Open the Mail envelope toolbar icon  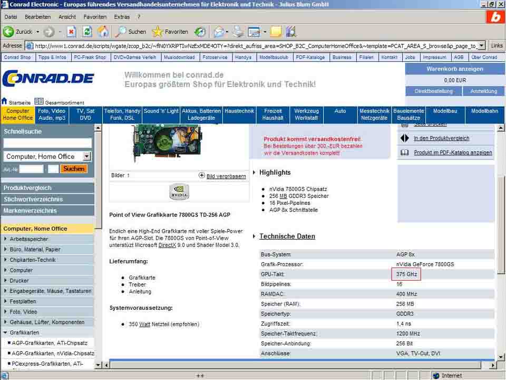tap(219, 32)
